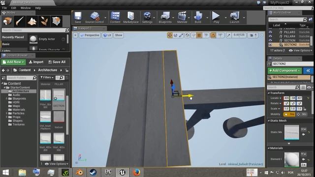This screenshot has height=177, width=315.
Task: Open Epic Games Launcher in taskbar
Action: 108,173
